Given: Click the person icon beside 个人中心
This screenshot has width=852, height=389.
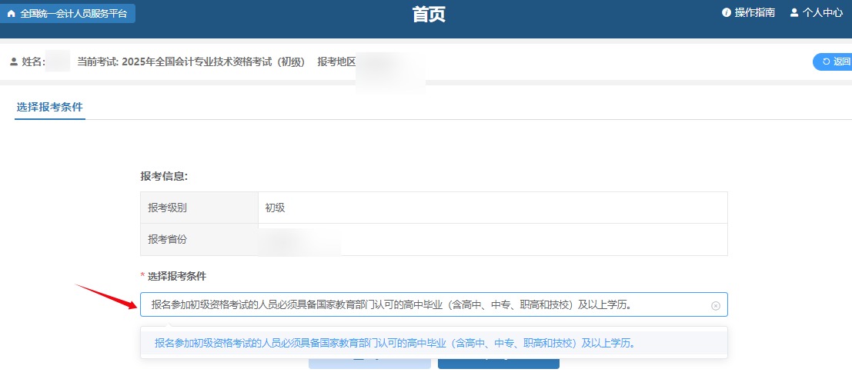Looking at the screenshot, I should pyautogui.click(x=794, y=13).
